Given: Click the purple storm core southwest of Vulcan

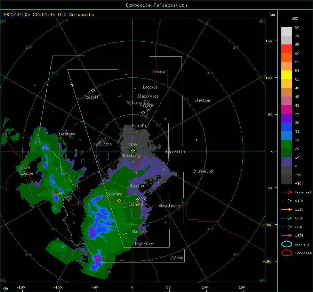Looking at the screenshot, I should coord(98,258).
